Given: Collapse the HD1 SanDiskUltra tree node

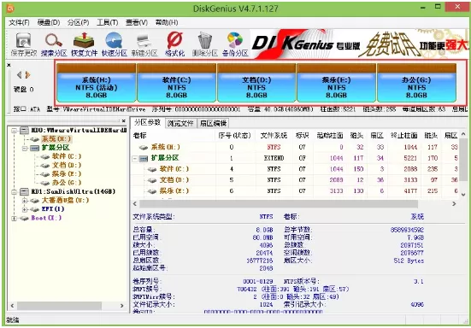Looking at the screenshot, I should (x=15, y=191).
